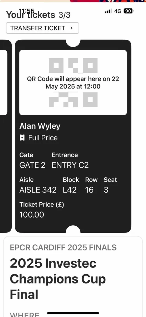This screenshot has height=317, width=146.
Task: Open the 2025 Investec Champions Cup Final title
Action: tap(58, 279)
